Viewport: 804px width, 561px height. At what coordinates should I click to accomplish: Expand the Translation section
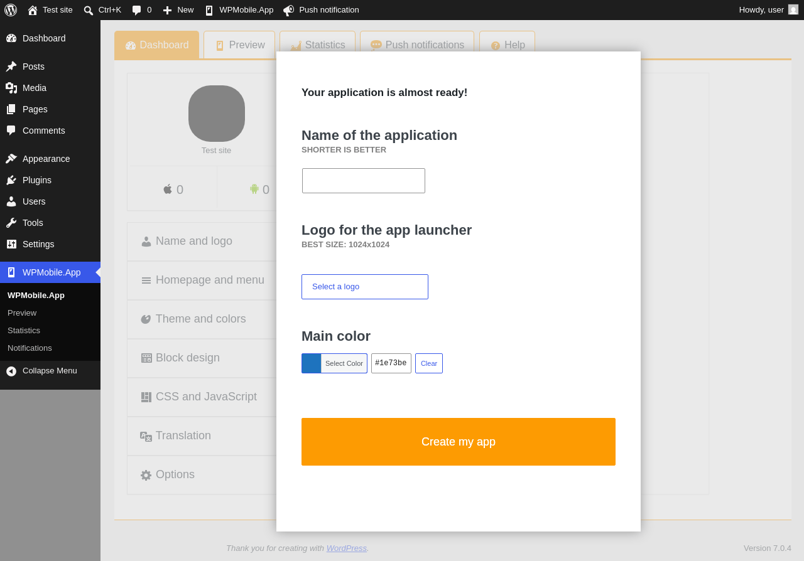[x=202, y=436]
